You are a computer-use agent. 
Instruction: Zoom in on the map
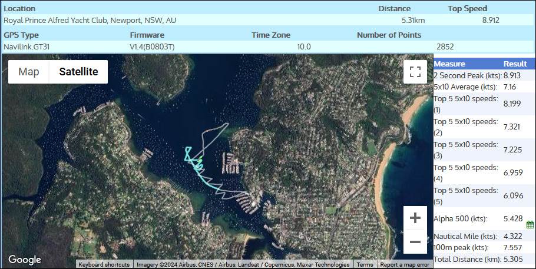click(415, 218)
